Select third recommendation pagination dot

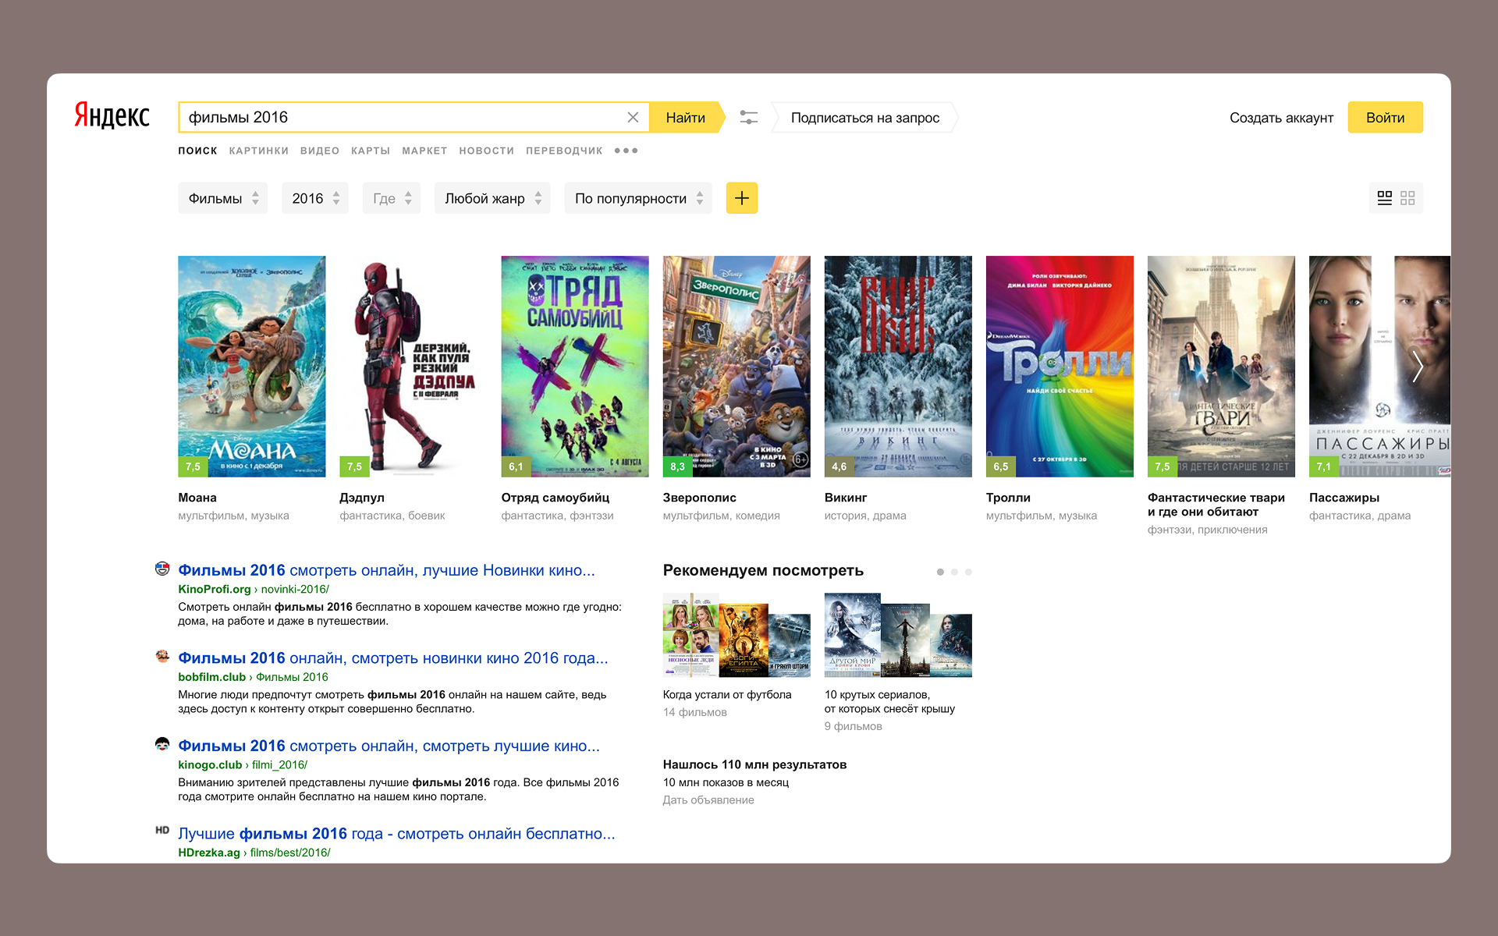click(968, 572)
